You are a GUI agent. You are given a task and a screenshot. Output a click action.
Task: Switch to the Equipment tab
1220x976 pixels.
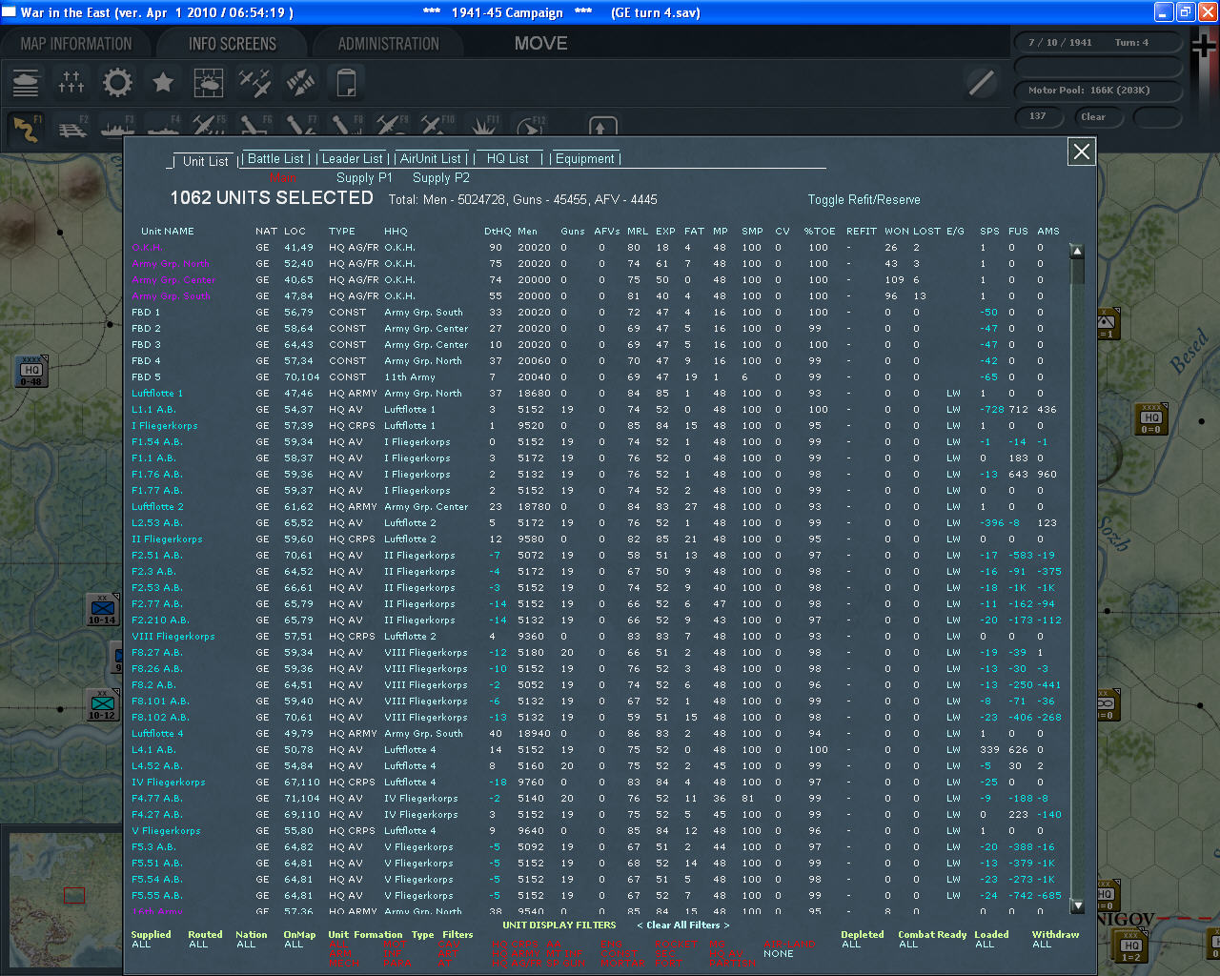point(585,159)
